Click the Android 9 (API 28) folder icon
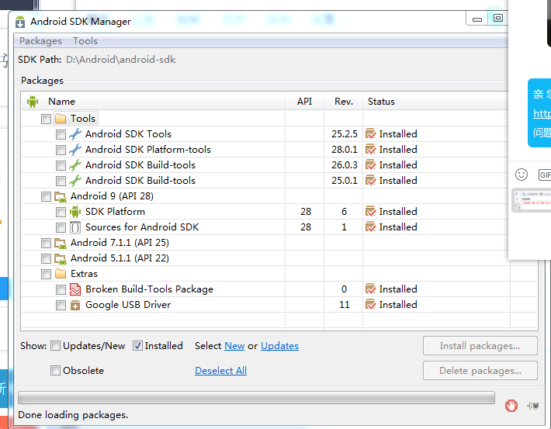 point(61,196)
